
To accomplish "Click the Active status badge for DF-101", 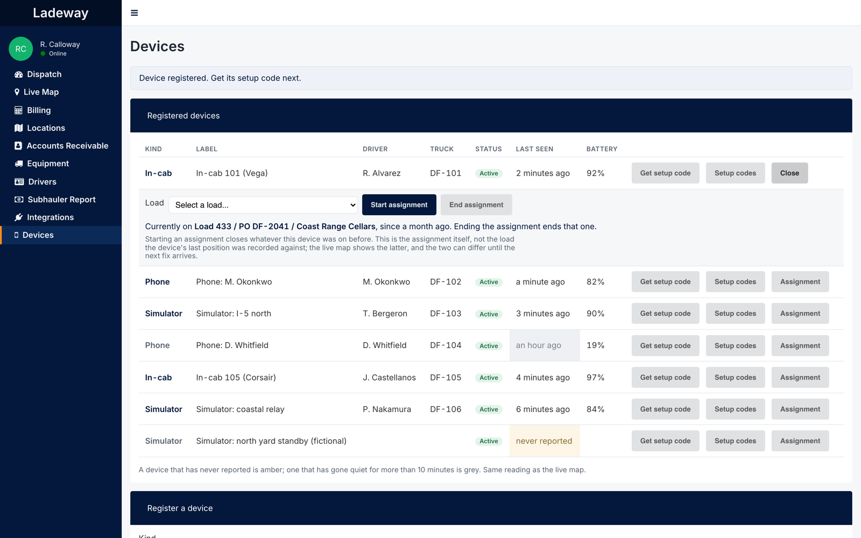I will point(489,173).
